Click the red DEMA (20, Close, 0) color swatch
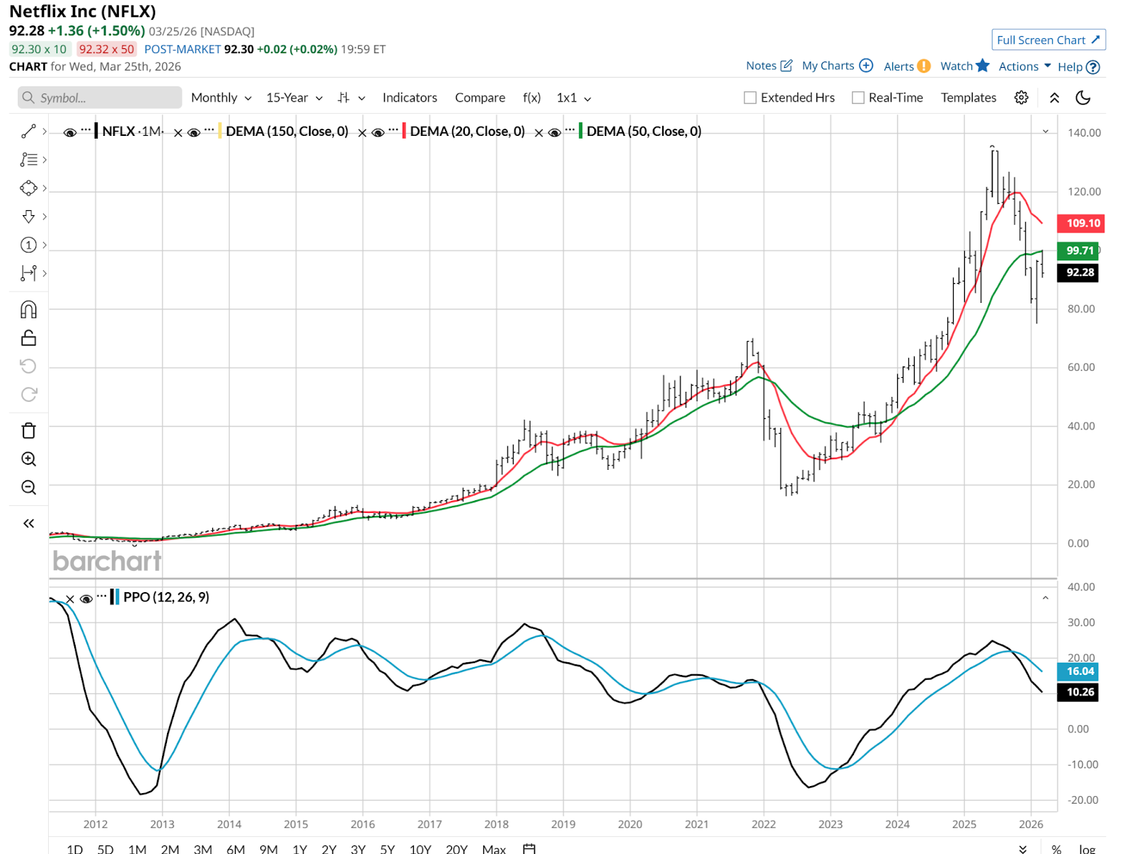This screenshot has width=1132, height=854. pyautogui.click(x=404, y=131)
